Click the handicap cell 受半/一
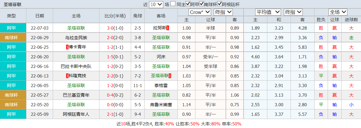 point(211,57)
